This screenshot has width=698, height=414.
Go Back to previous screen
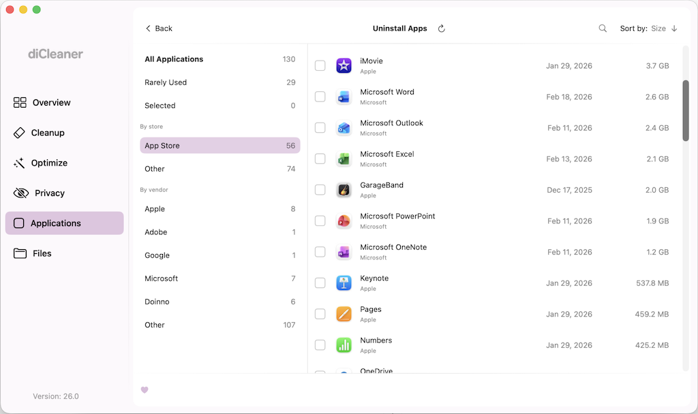[159, 29]
